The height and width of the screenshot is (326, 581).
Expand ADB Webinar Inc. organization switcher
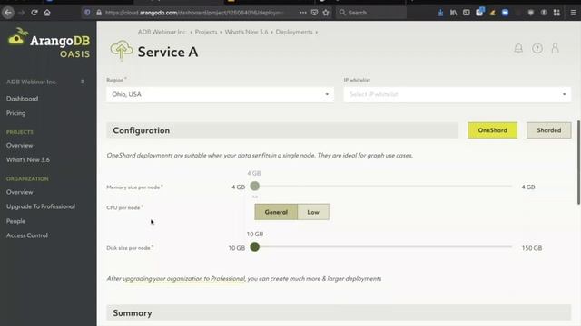click(x=45, y=81)
